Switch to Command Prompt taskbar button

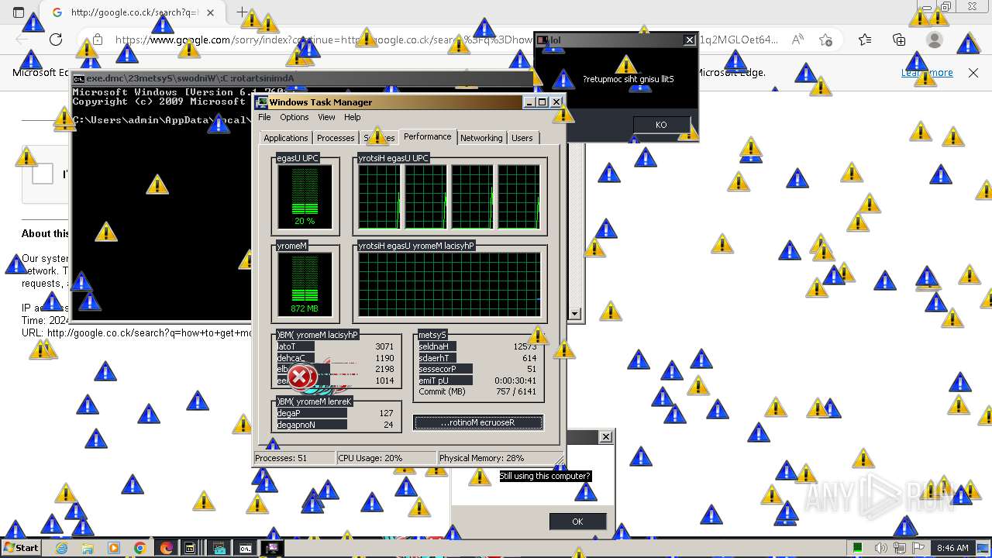click(x=245, y=548)
